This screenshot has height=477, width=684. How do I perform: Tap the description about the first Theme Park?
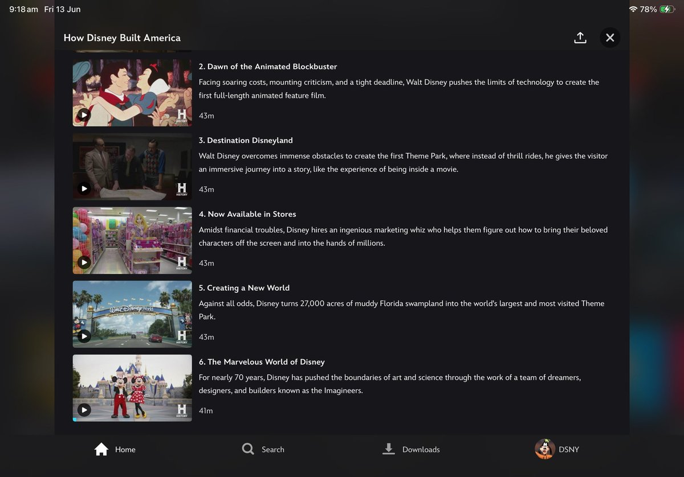point(403,162)
